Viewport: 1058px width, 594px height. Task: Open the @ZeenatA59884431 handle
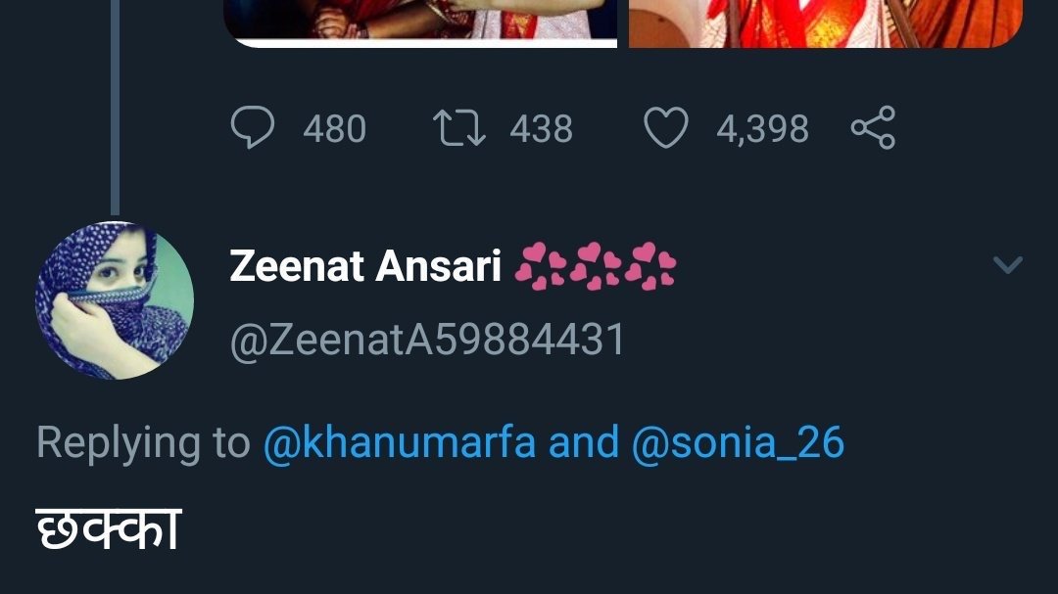[426, 341]
